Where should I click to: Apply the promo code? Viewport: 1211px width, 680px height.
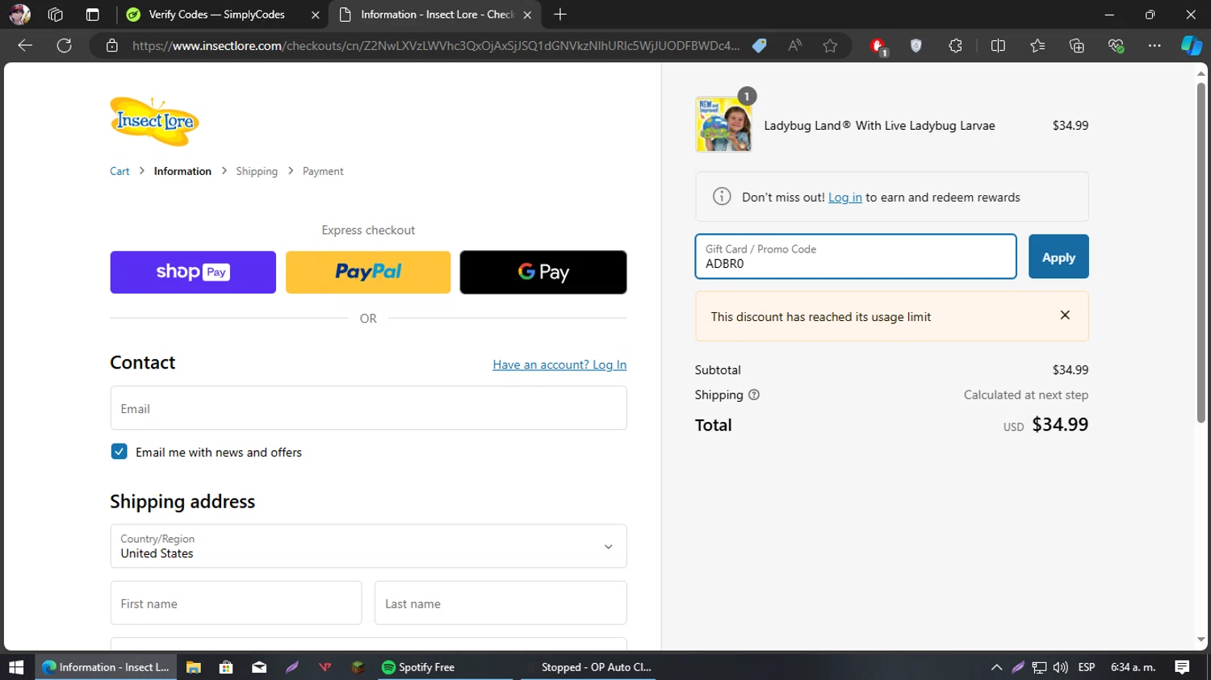[1058, 257]
